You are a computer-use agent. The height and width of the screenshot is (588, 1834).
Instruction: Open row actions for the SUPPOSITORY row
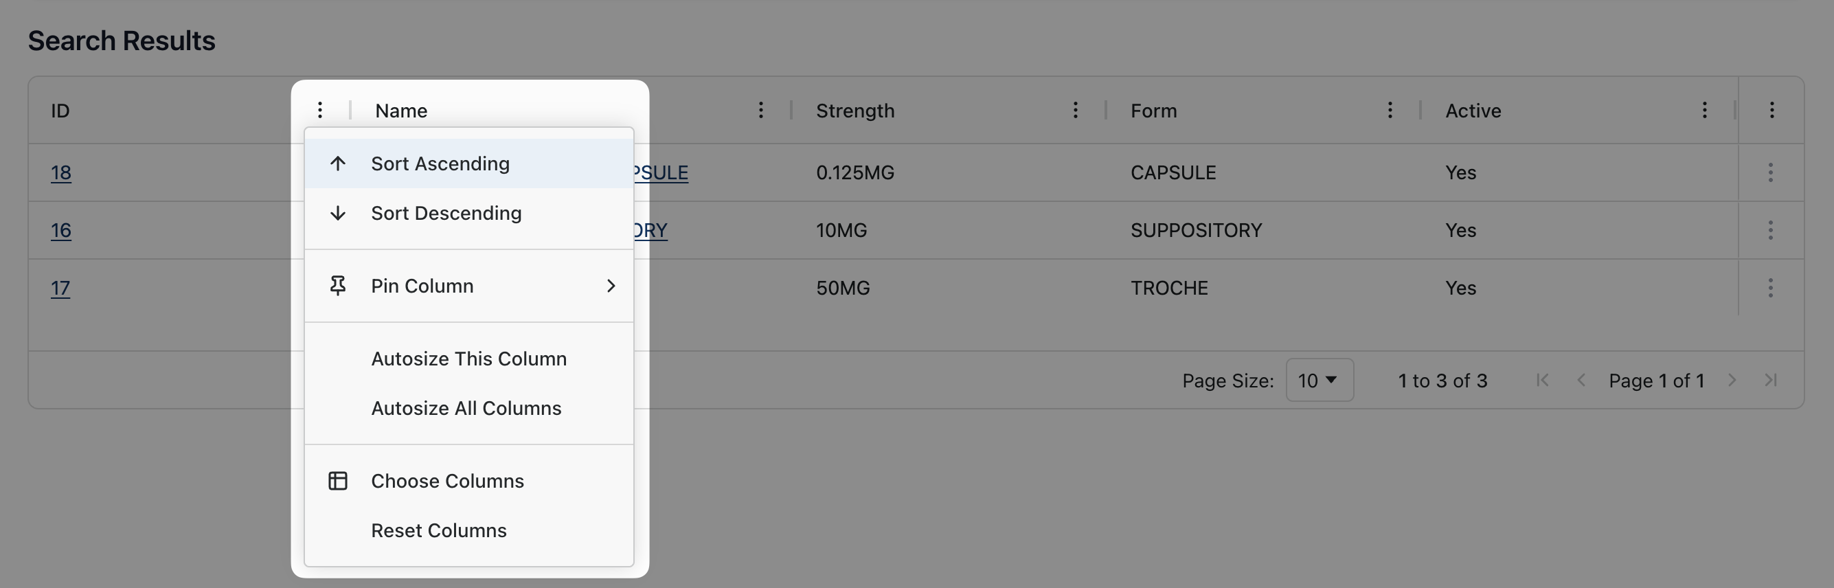pos(1770,230)
